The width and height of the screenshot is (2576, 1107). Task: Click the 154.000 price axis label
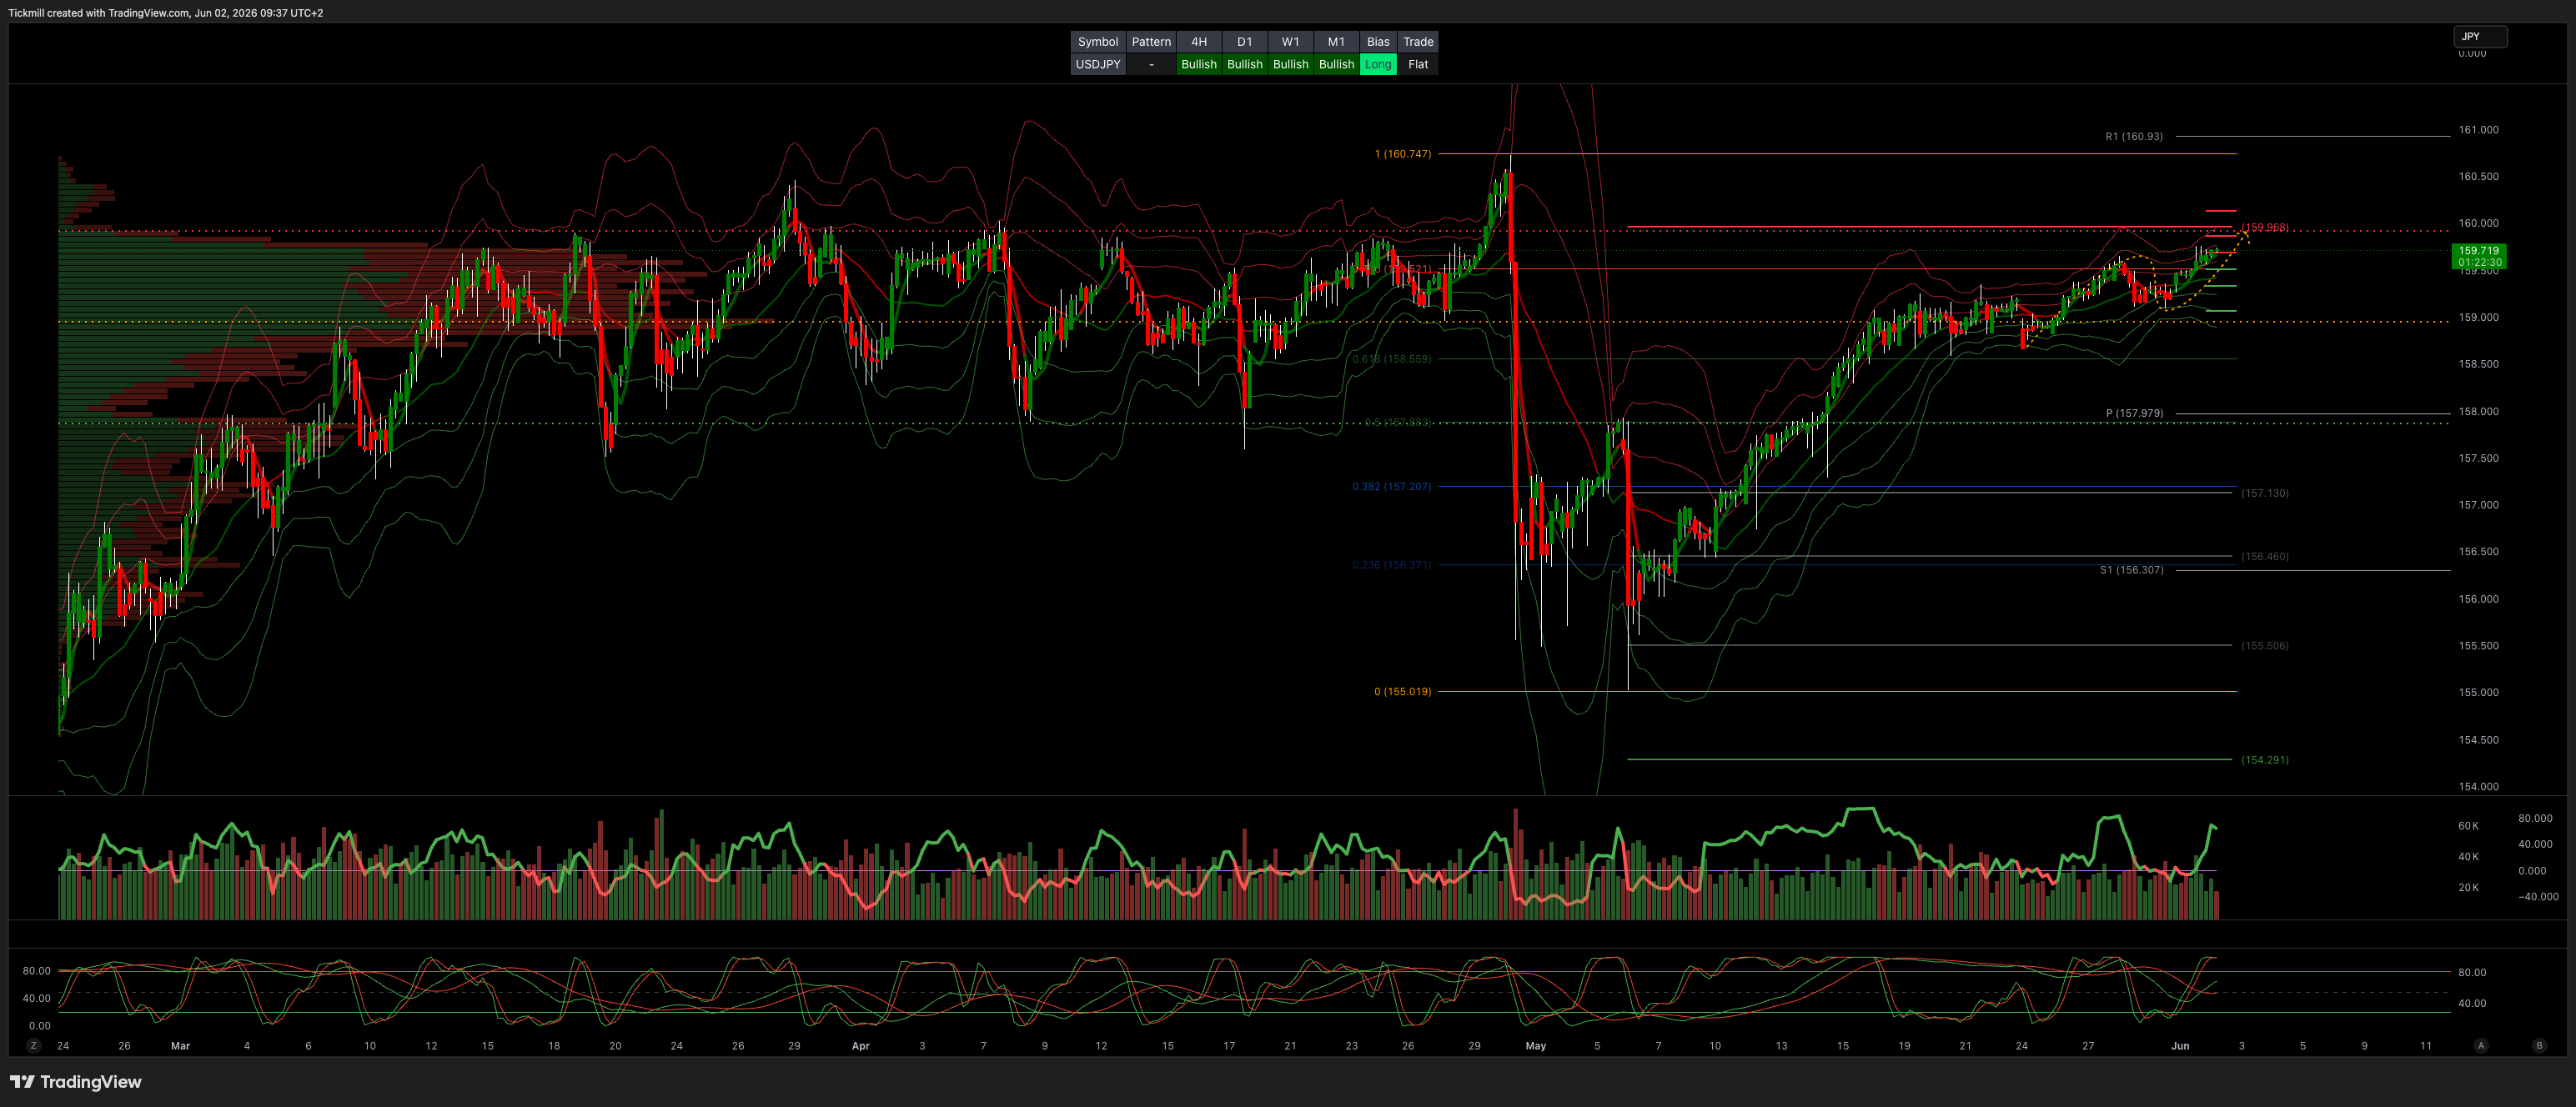tap(2479, 787)
